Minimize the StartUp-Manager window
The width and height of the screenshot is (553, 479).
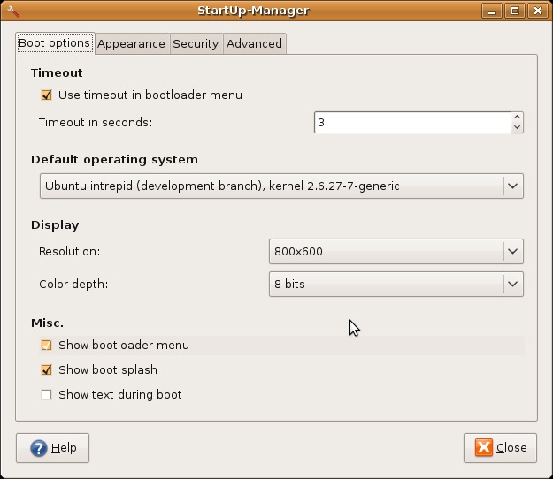coord(492,11)
